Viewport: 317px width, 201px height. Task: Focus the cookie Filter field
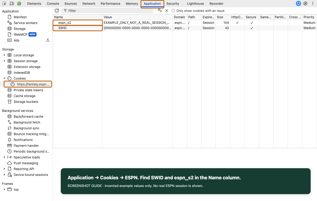point(107,11)
